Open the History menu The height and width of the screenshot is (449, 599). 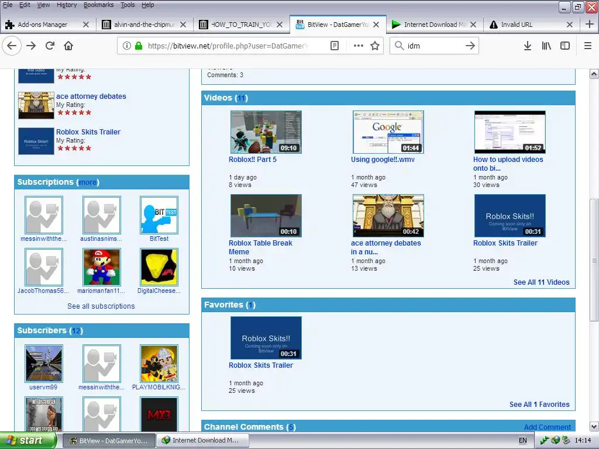(67, 5)
